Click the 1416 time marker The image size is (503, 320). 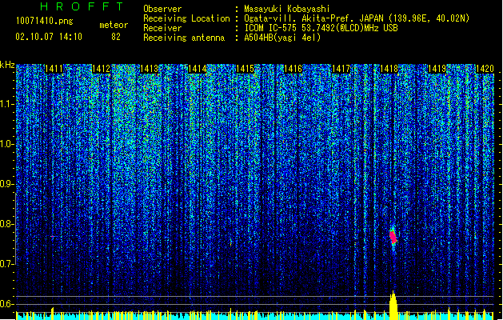(293, 69)
